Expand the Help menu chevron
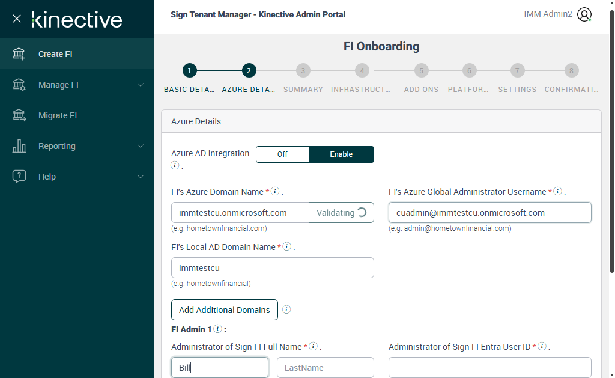Screen dimensions: 615x378 click(141, 177)
